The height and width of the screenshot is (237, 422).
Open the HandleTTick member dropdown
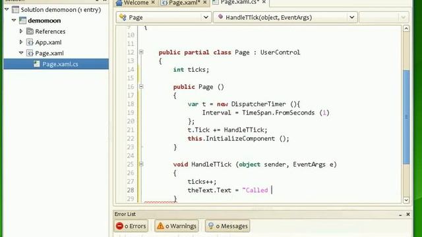[286, 18]
